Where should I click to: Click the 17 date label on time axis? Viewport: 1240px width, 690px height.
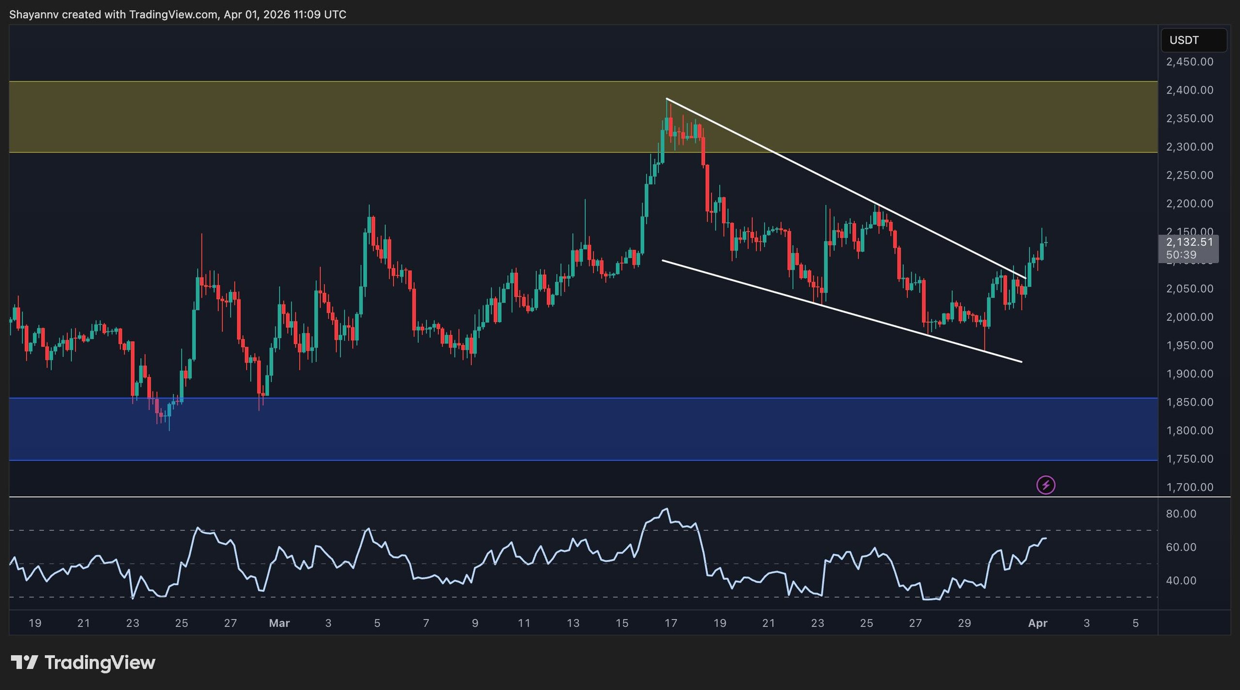coord(670,623)
